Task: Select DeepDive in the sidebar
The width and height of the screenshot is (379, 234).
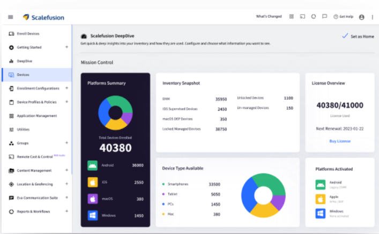Action: [24, 61]
